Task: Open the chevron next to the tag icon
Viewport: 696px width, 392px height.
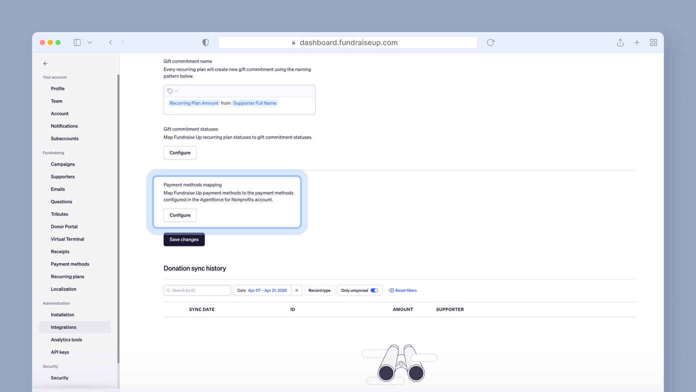Action: [175, 90]
